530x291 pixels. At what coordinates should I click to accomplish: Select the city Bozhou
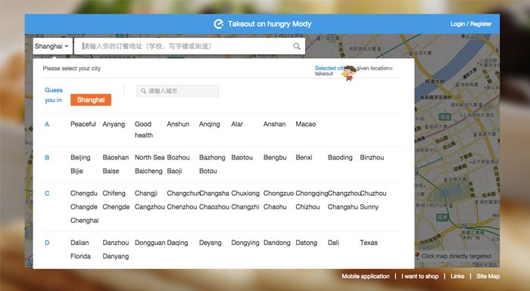tap(178, 157)
